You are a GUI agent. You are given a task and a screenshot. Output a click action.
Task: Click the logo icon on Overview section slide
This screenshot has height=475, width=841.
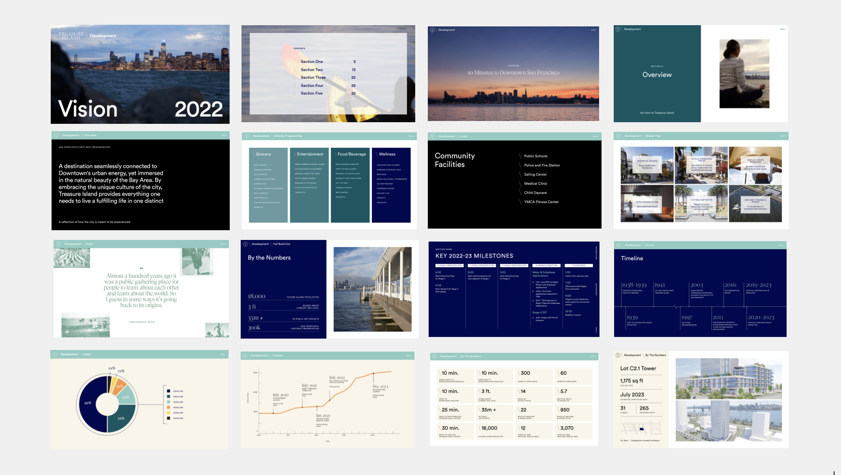[618, 29]
